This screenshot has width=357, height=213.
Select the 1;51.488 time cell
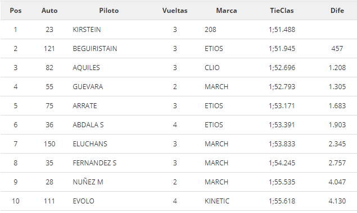tap(282, 30)
